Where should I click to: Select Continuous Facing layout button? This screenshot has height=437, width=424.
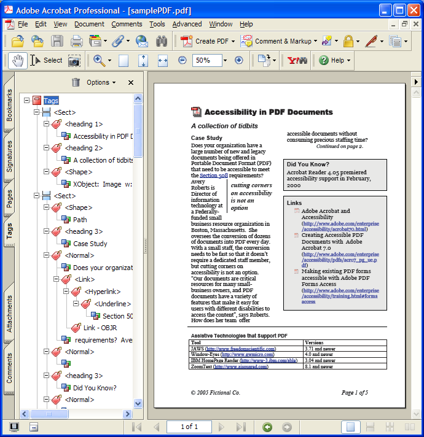pyautogui.click(x=390, y=427)
